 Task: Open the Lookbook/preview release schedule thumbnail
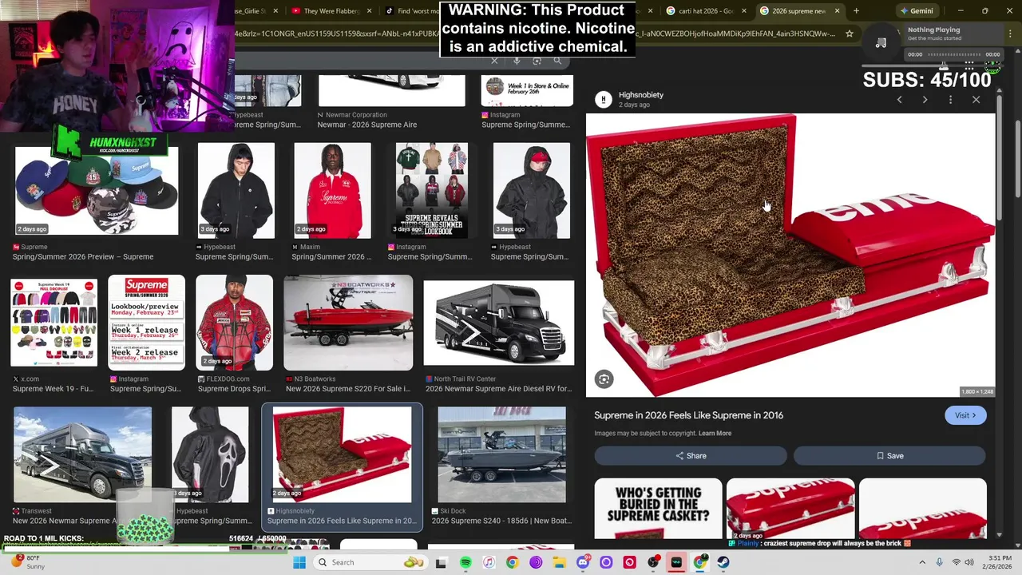pyautogui.click(x=146, y=323)
